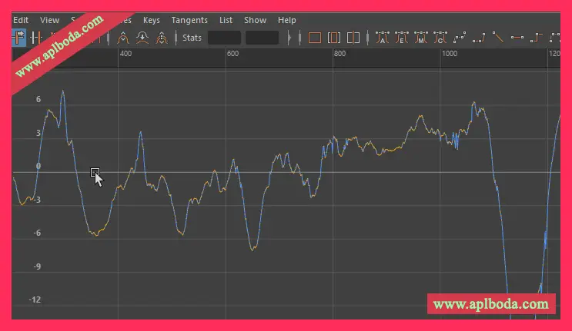Click the first Stats input field

(x=224, y=37)
